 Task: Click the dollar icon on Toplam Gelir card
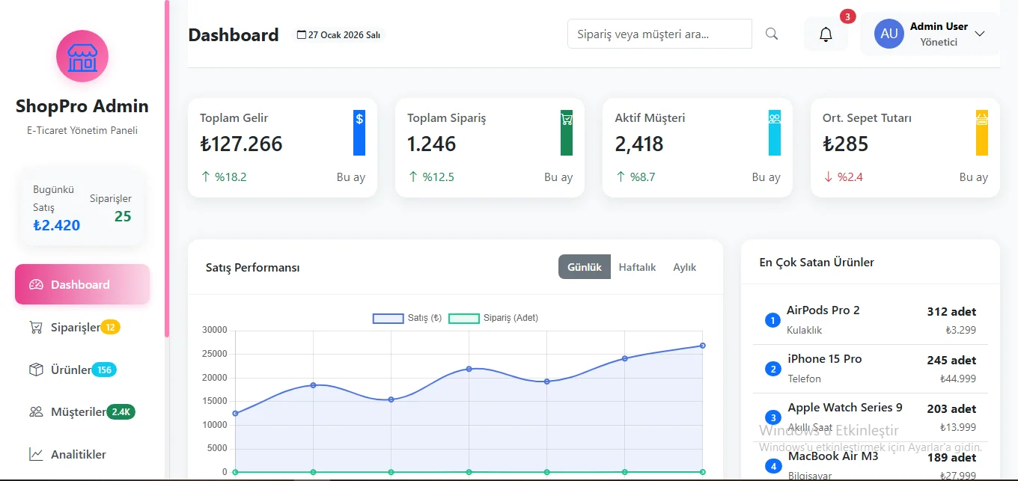click(359, 119)
